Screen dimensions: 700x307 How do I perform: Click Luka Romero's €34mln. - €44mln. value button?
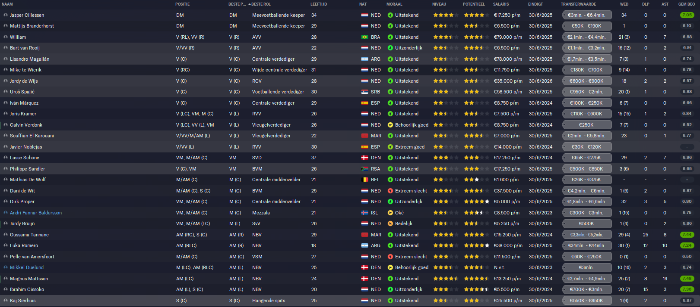pyautogui.click(x=586, y=245)
